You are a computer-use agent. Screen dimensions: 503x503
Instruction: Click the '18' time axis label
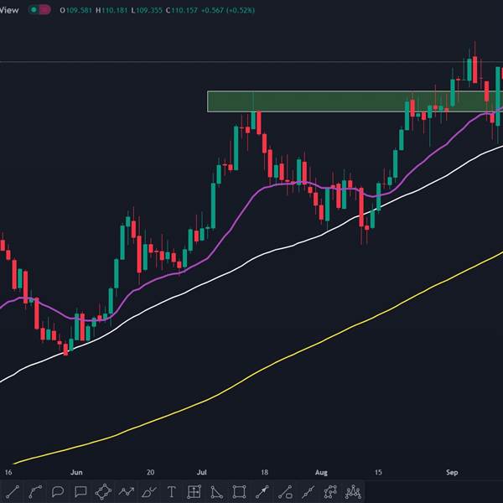[x=264, y=472]
